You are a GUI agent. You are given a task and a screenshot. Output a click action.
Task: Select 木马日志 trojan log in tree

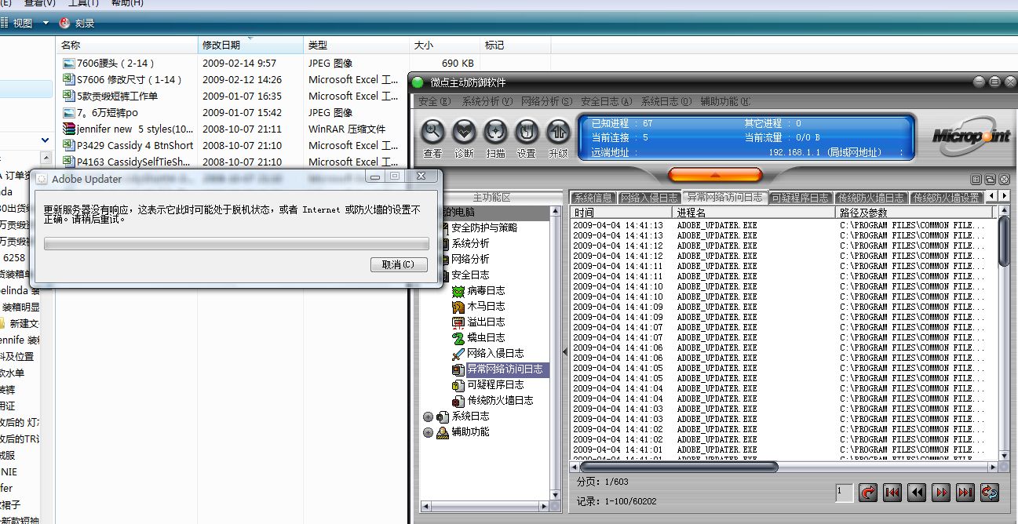[x=479, y=306]
